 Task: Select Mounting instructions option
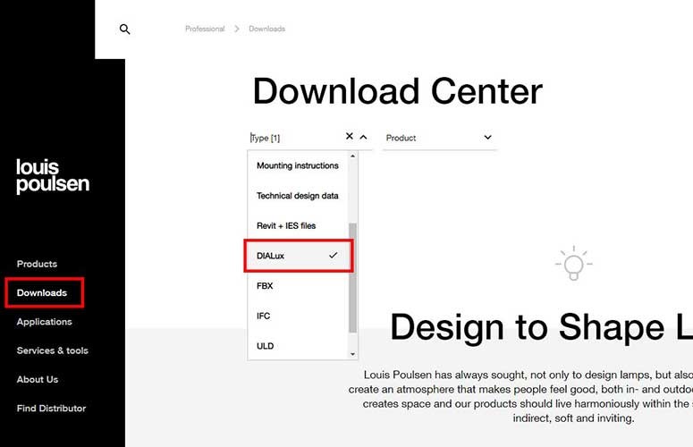coord(297,165)
